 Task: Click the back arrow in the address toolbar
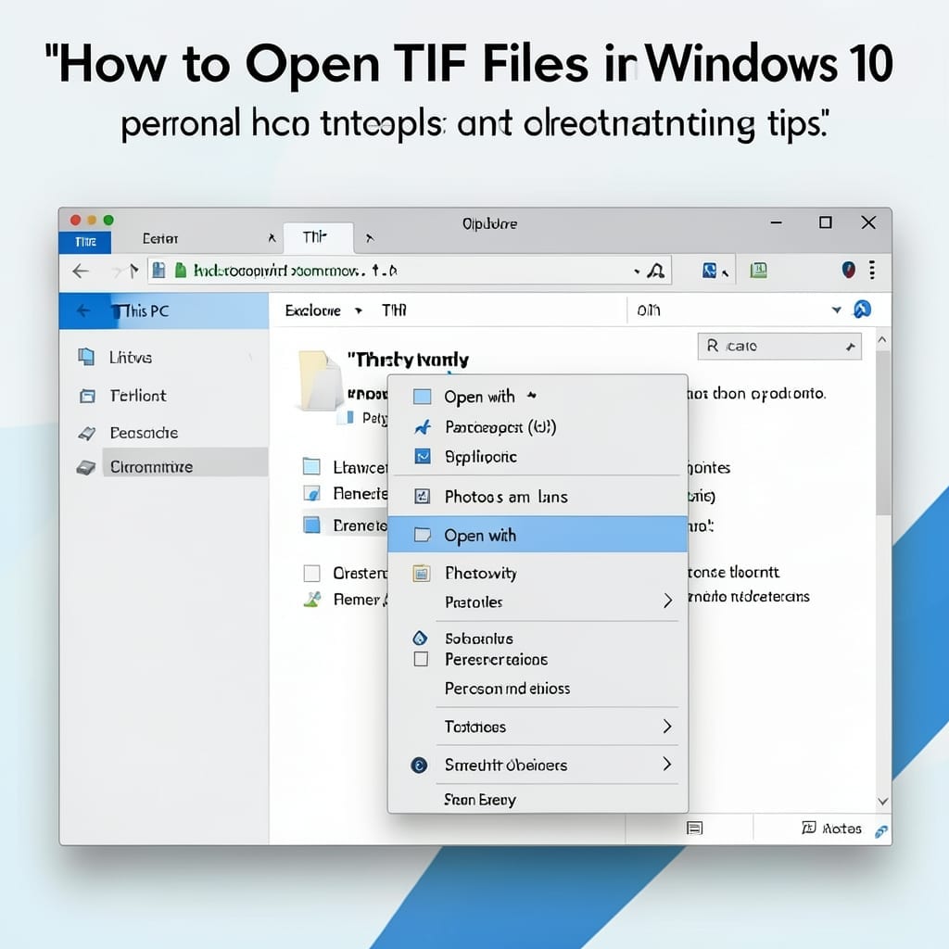(x=81, y=271)
